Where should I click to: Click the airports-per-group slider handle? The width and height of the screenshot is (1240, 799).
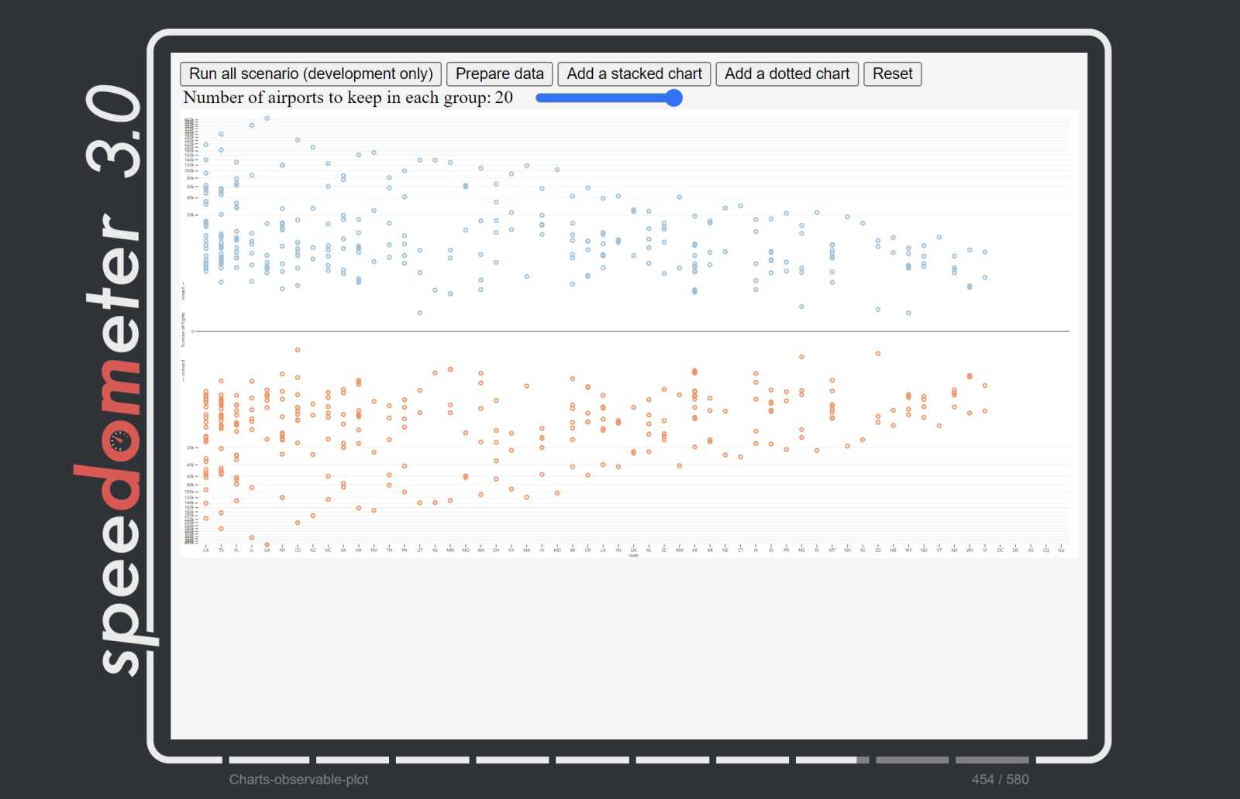point(673,98)
